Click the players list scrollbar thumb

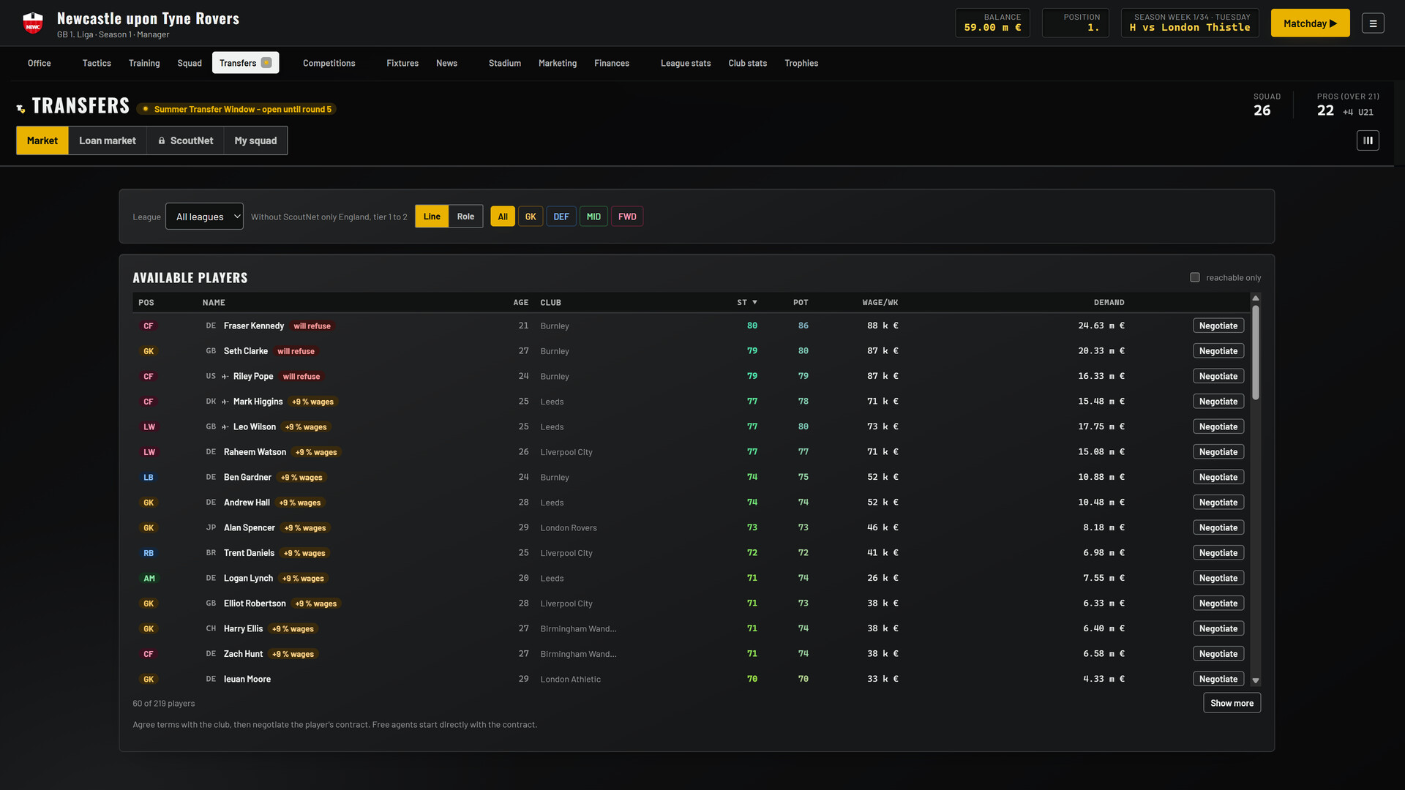tap(1256, 353)
